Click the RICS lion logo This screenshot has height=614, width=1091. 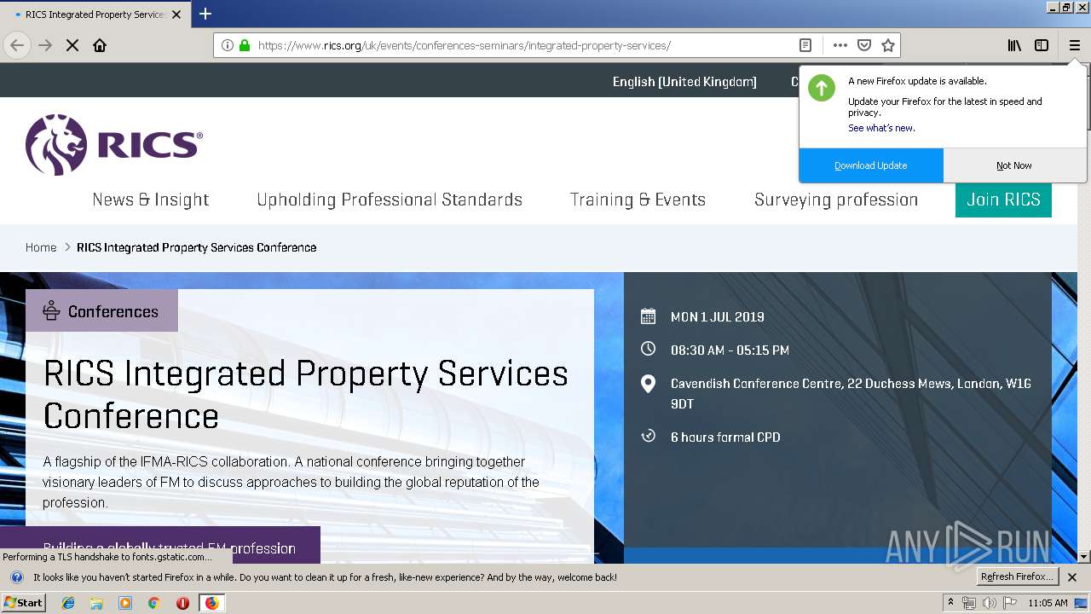[114, 144]
